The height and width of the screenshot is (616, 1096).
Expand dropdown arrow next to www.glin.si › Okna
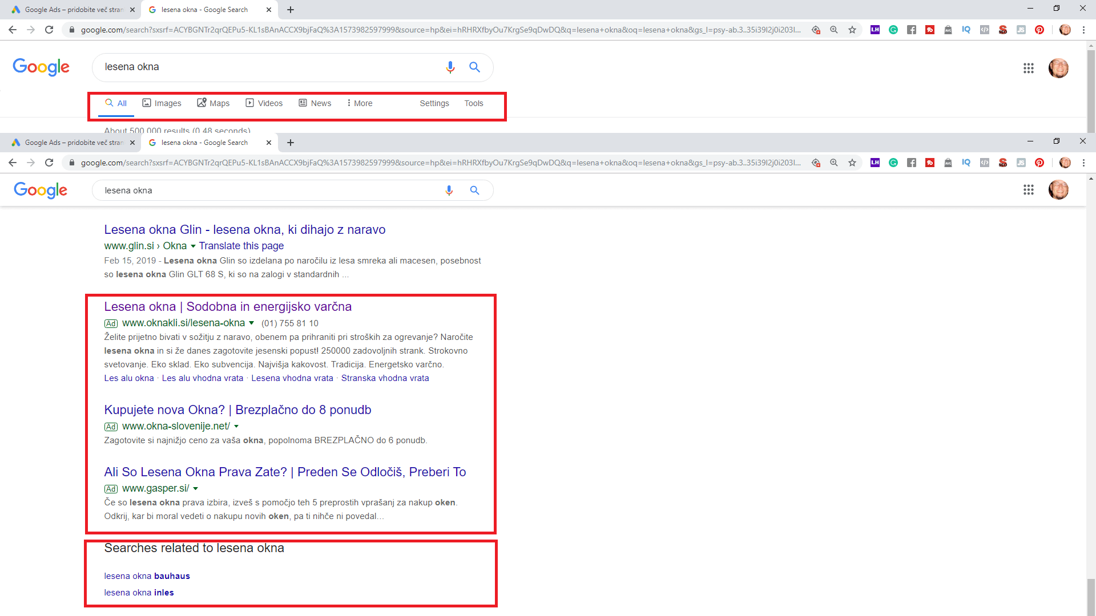point(193,246)
